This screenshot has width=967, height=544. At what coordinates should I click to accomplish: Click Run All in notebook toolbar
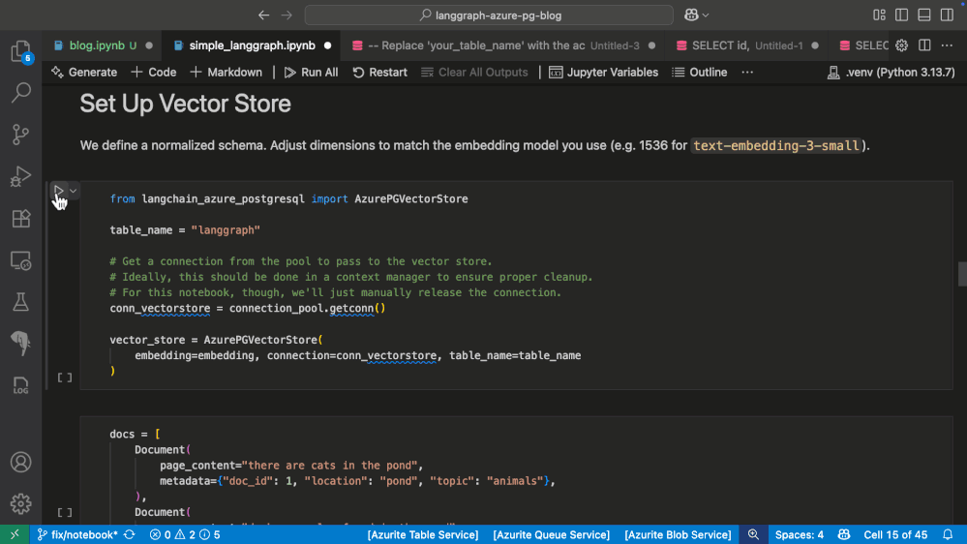(x=311, y=73)
